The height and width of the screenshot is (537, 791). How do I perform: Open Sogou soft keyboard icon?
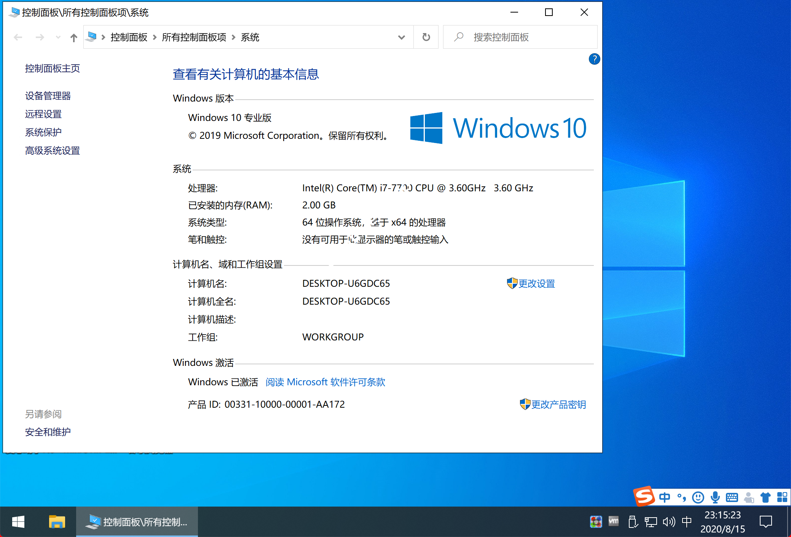[x=732, y=497]
